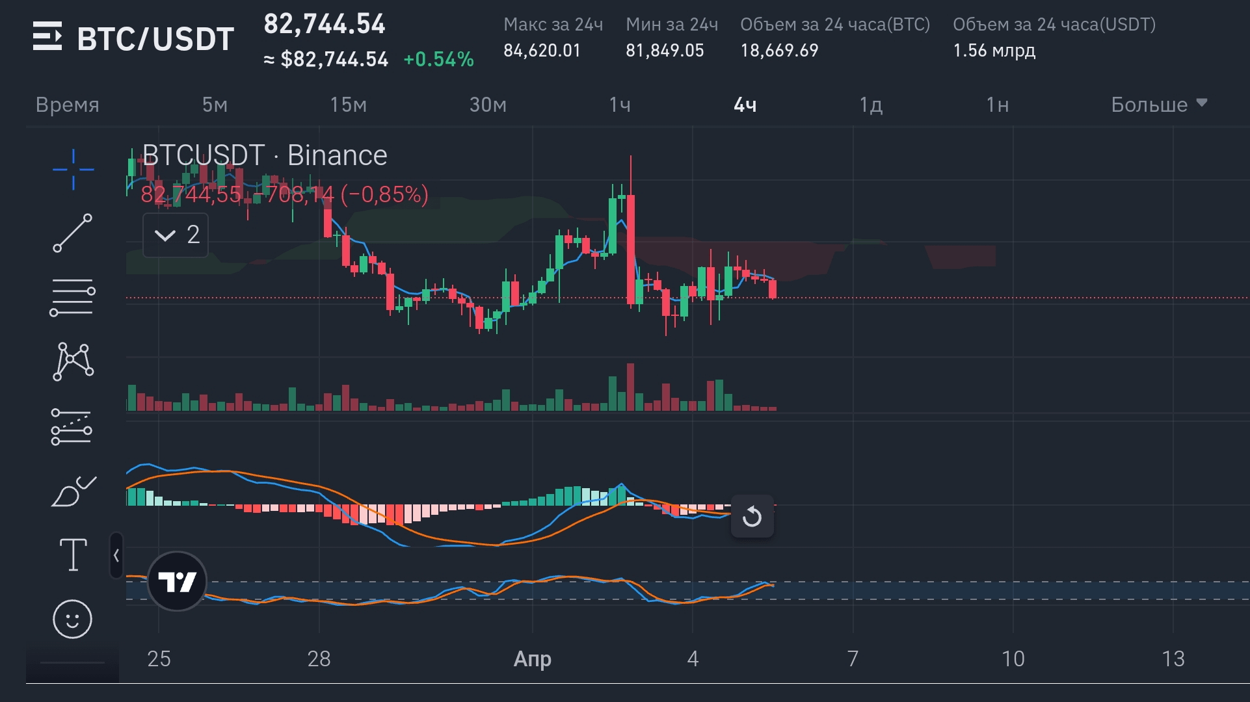Open the trading pair menu icon

point(47,37)
